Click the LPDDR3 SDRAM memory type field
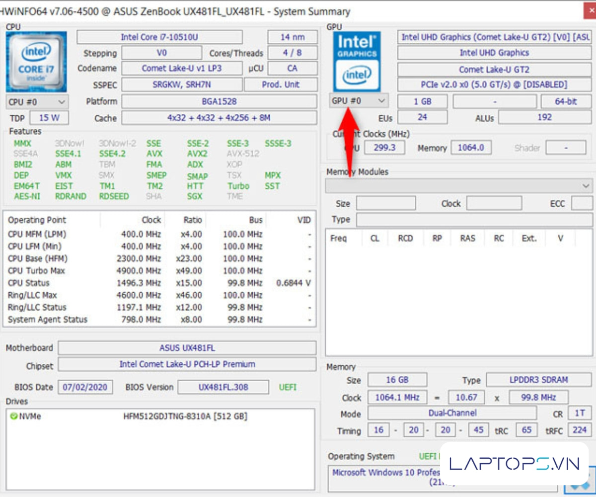The width and height of the screenshot is (596, 497). click(539, 380)
